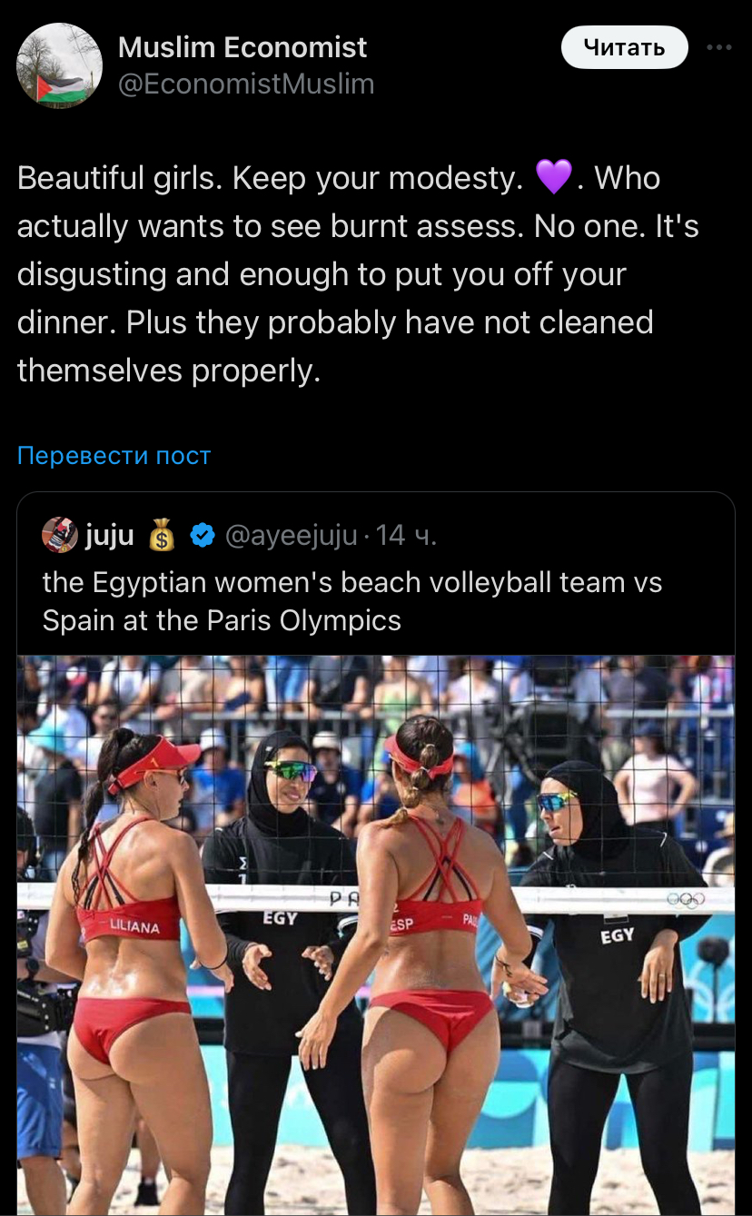
Task: Open the three-dots more options menu
Action: tap(718, 47)
